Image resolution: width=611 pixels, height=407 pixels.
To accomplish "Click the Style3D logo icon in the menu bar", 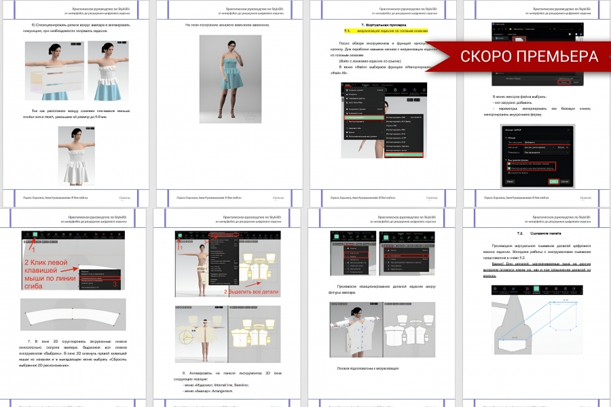I will pos(344,85).
